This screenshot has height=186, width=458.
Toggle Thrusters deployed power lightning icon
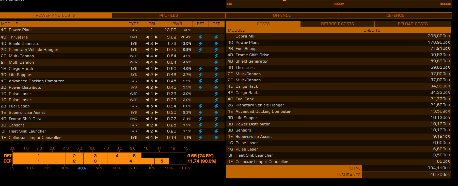(216, 37)
